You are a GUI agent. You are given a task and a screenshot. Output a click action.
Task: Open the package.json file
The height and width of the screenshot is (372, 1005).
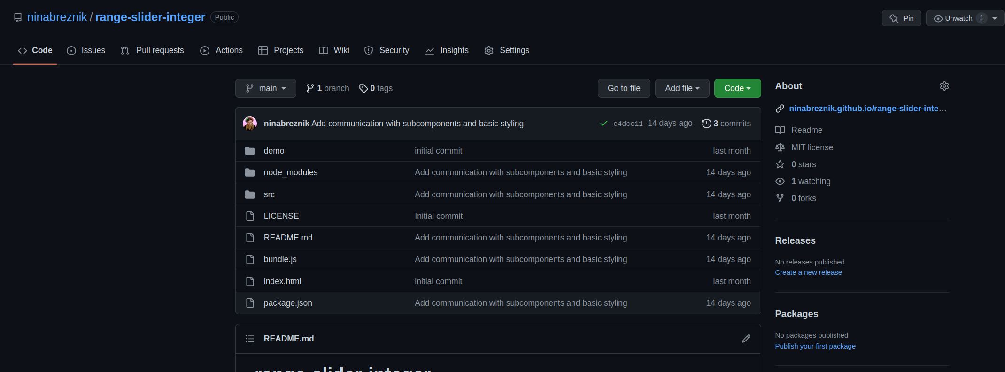click(288, 303)
